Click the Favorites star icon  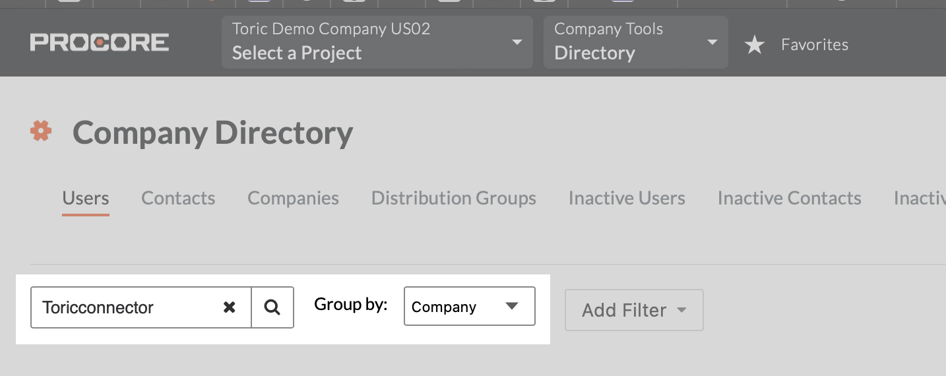click(754, 45)
